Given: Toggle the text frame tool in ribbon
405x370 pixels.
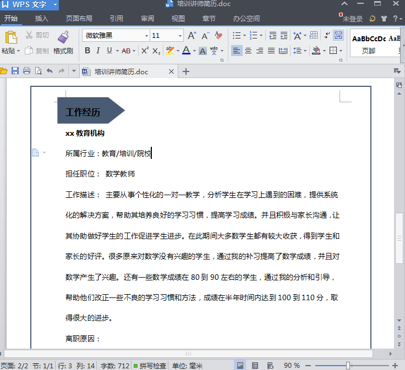Looking at the screenshot, I should click(338, 35).
